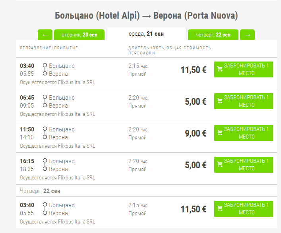Switch to the вторник, 20 сен tab

click(79, 35)
